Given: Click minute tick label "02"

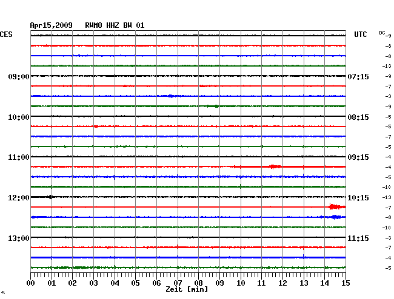Looking at the screenshot, I should pos(72,283).
